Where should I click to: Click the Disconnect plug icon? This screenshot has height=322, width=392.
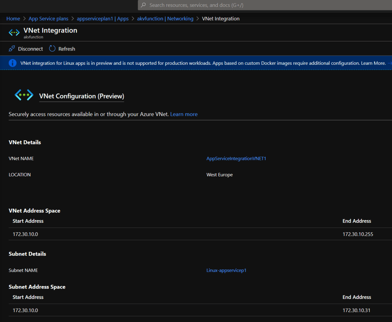(12, 49)
